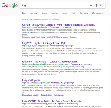Open the luigi/README.rst at master sitelink

pos(57,37)
